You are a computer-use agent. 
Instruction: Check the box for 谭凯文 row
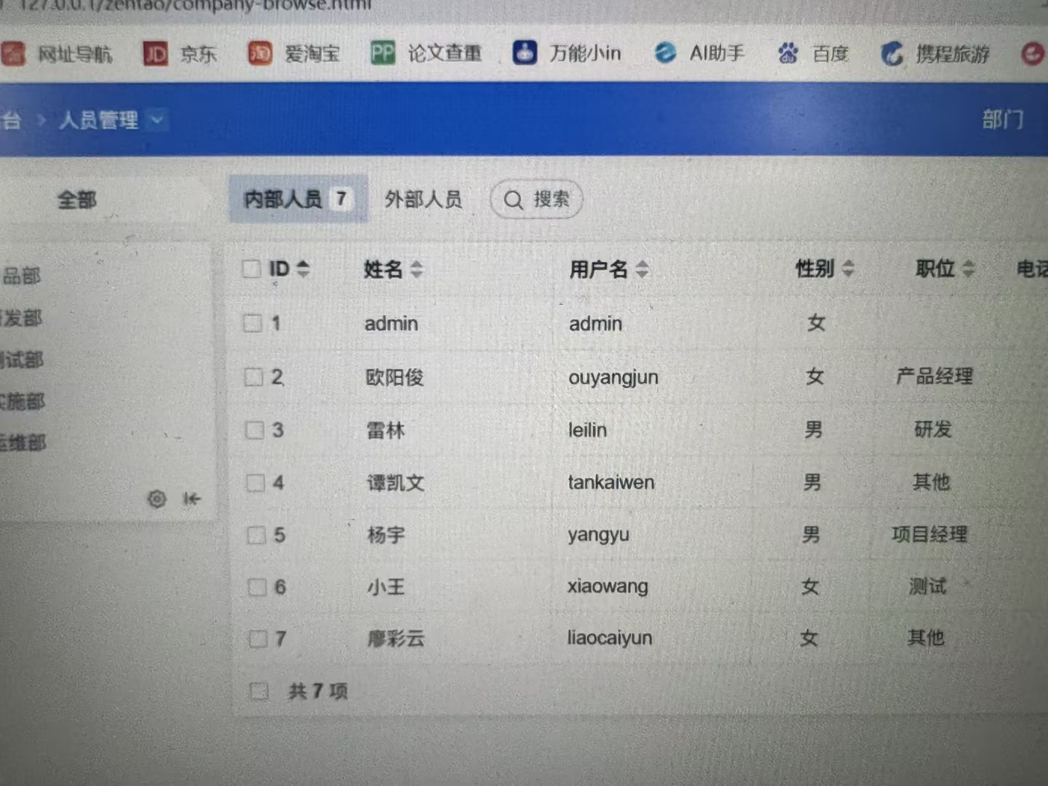pos(255,483)
